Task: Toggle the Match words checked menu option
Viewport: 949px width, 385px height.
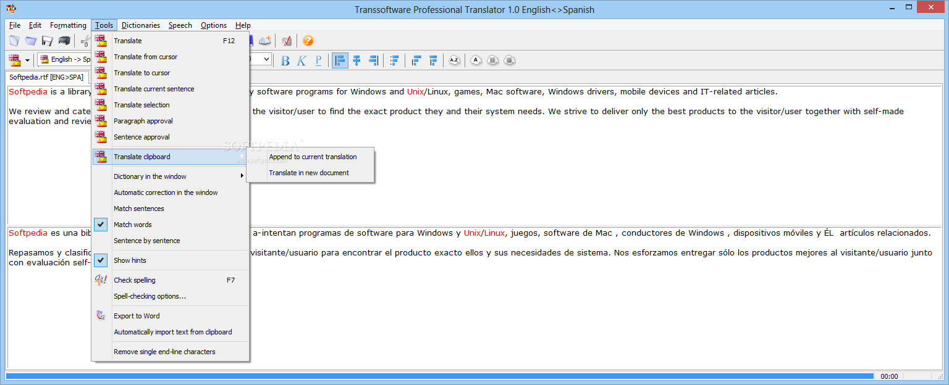Action: (x=170, y=225)
